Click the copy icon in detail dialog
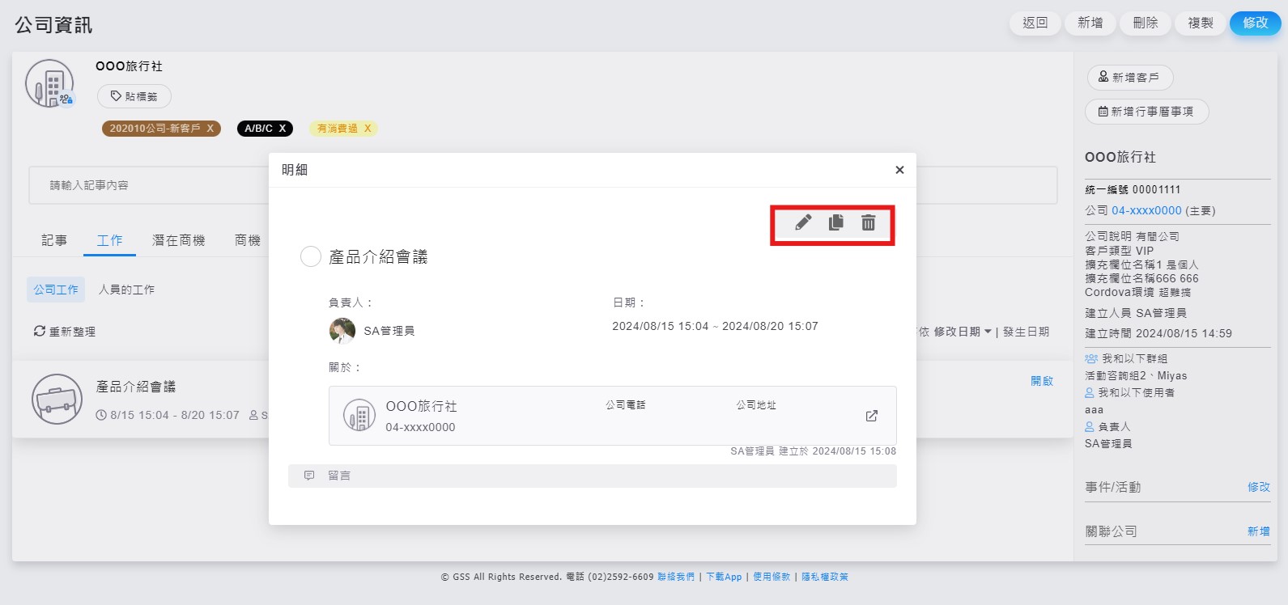 point(836,222)
